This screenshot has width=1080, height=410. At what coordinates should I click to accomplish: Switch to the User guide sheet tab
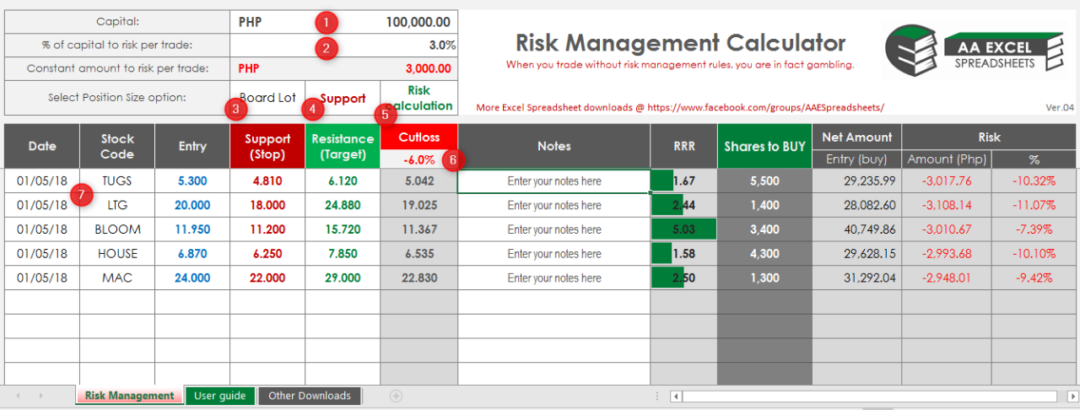pos(219,396)
